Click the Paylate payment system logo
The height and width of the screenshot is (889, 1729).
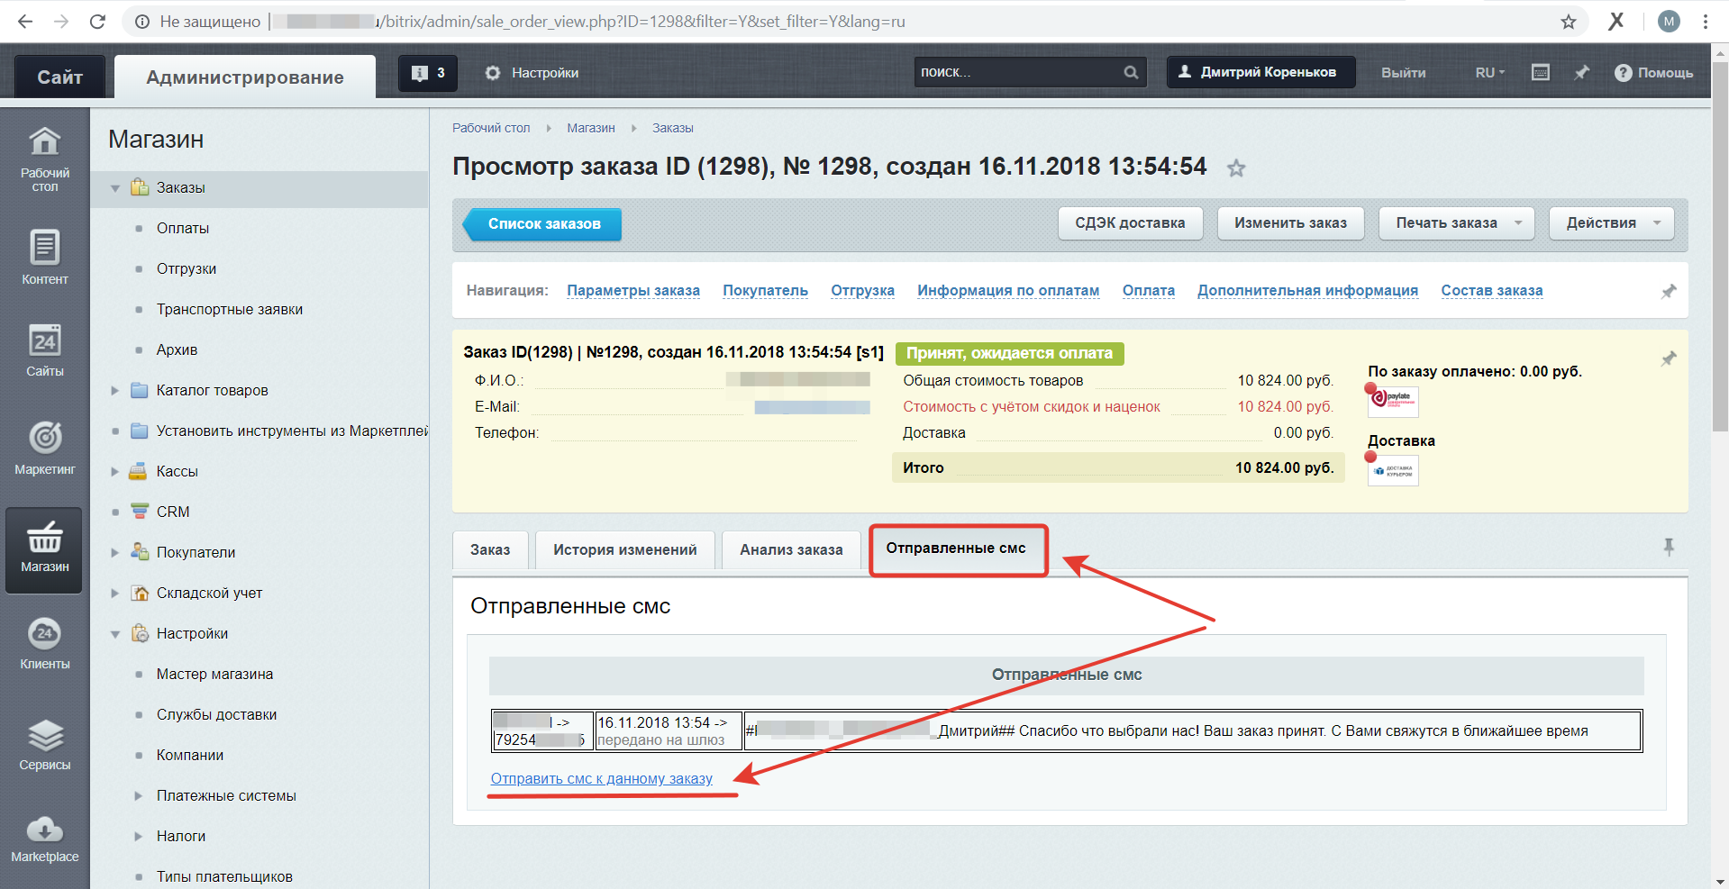1393,400
